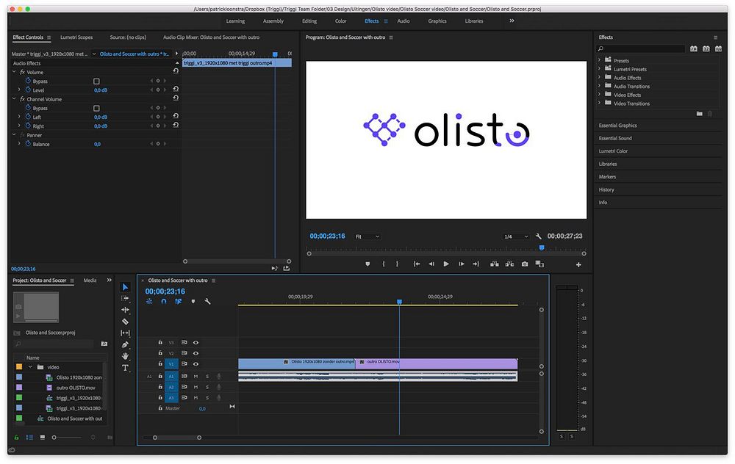Image resolution: width=735 pixels, height=464 pixels.
Task: Select the Pen tool
Action: [x=125, y=345]
